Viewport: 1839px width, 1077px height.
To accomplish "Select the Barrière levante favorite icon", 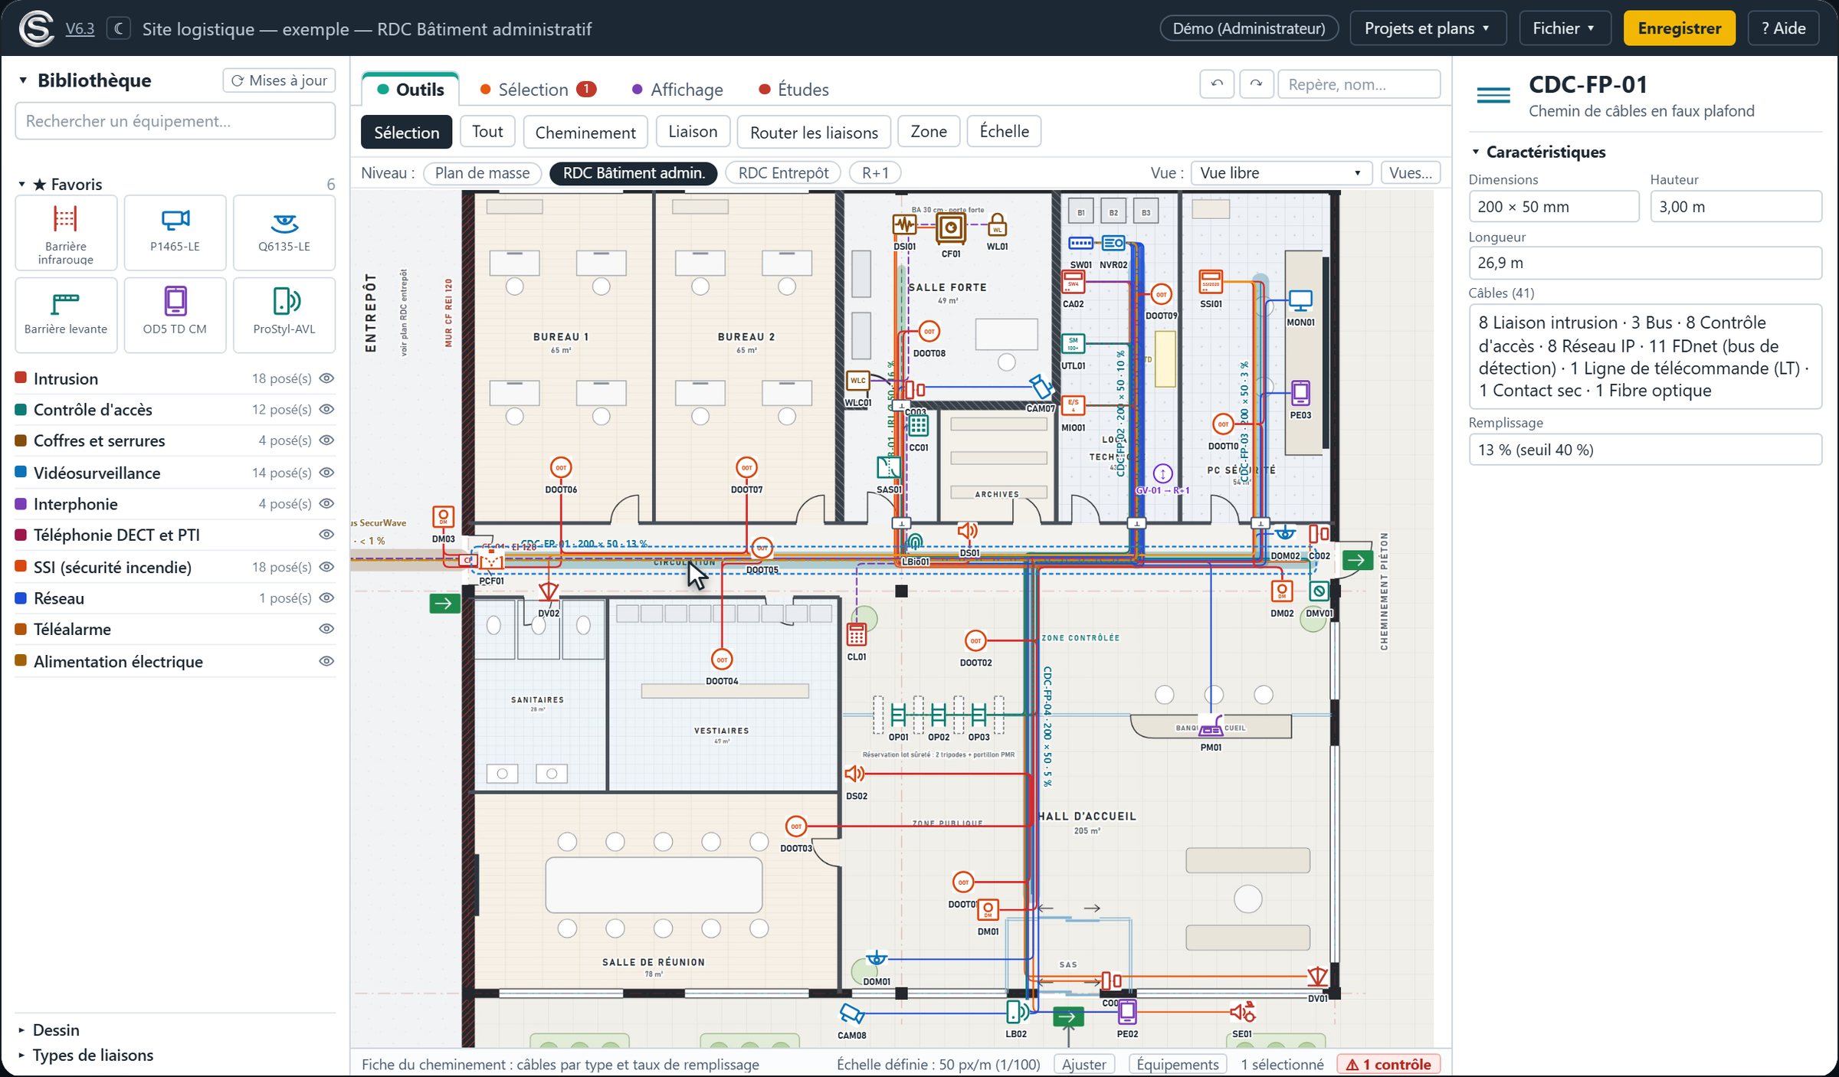I will (x=66, y=314).
